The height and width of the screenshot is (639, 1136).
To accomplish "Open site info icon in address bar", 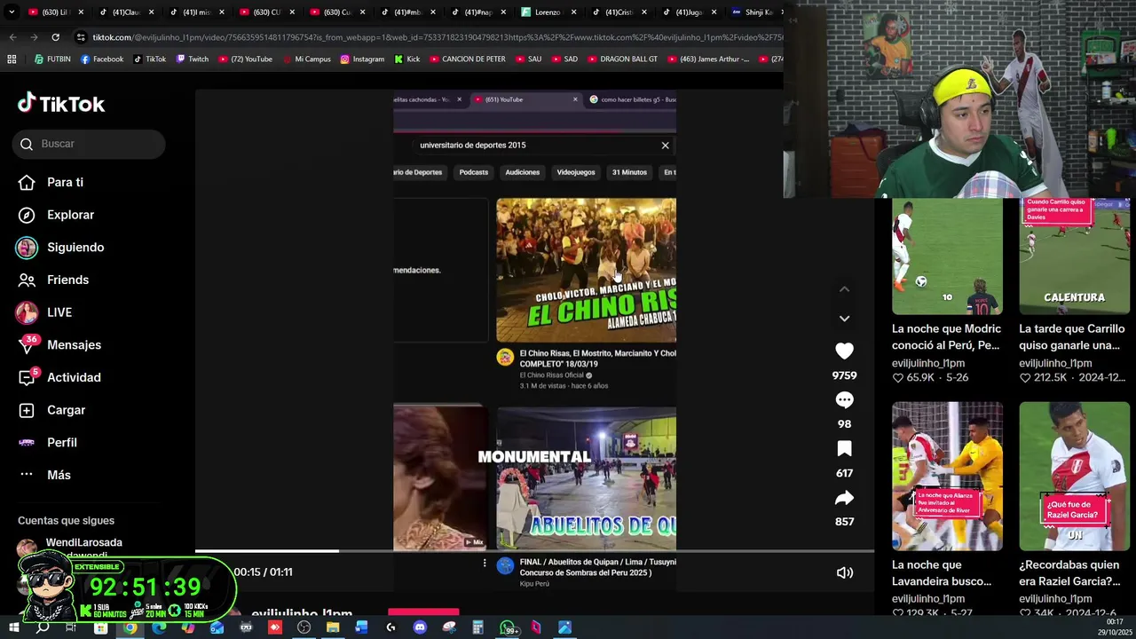I will [82, 37].
